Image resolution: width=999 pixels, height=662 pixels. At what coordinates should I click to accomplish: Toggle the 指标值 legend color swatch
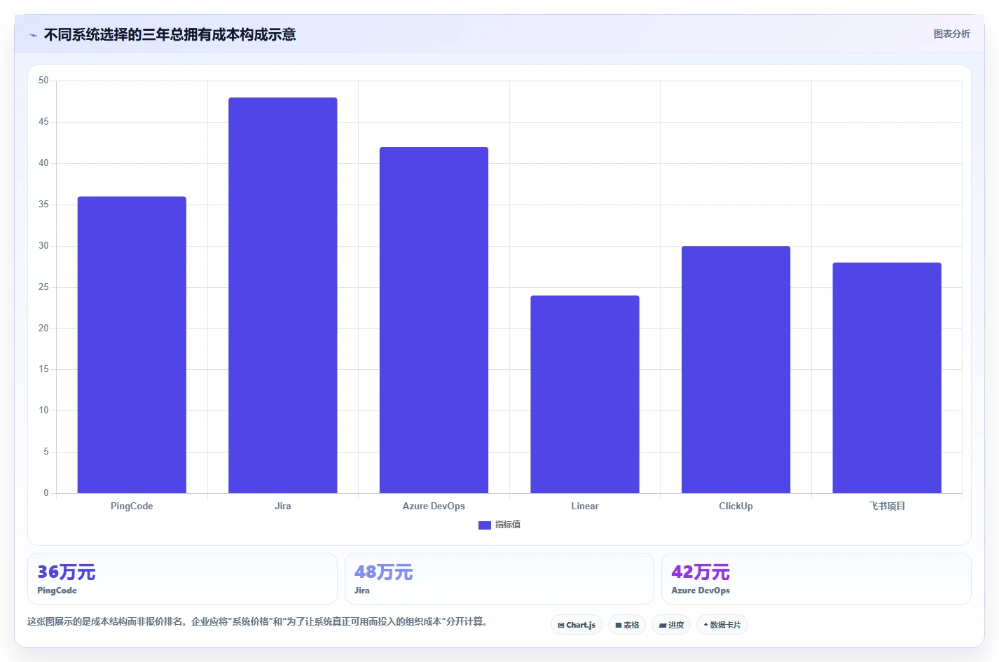(485, 525)
